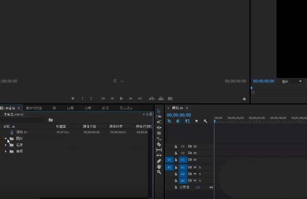Viewport: 307px width, 199px height.
Task: Toggle A2 track targeting button
Action: click(x=183, y=174)
